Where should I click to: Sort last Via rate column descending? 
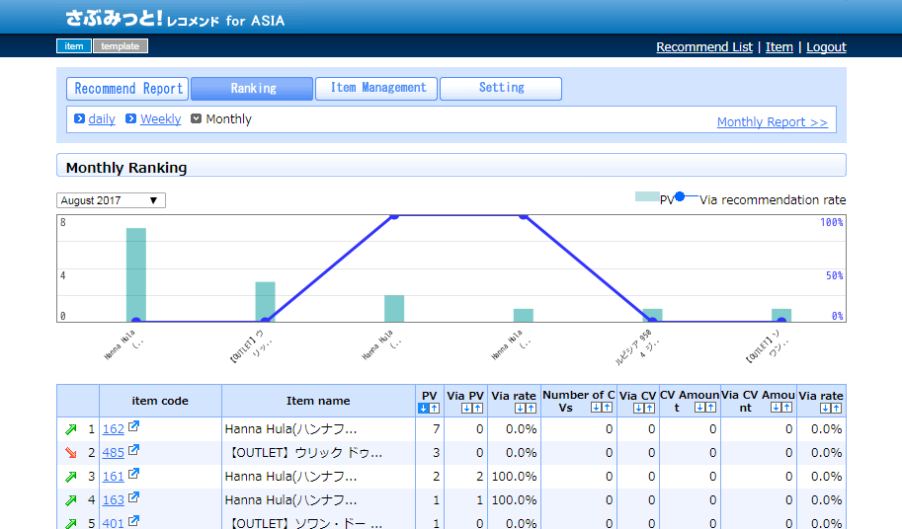826,409
